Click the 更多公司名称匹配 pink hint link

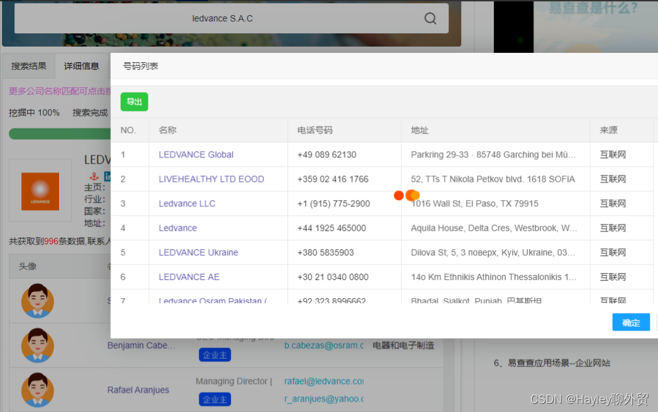[60, 91]
